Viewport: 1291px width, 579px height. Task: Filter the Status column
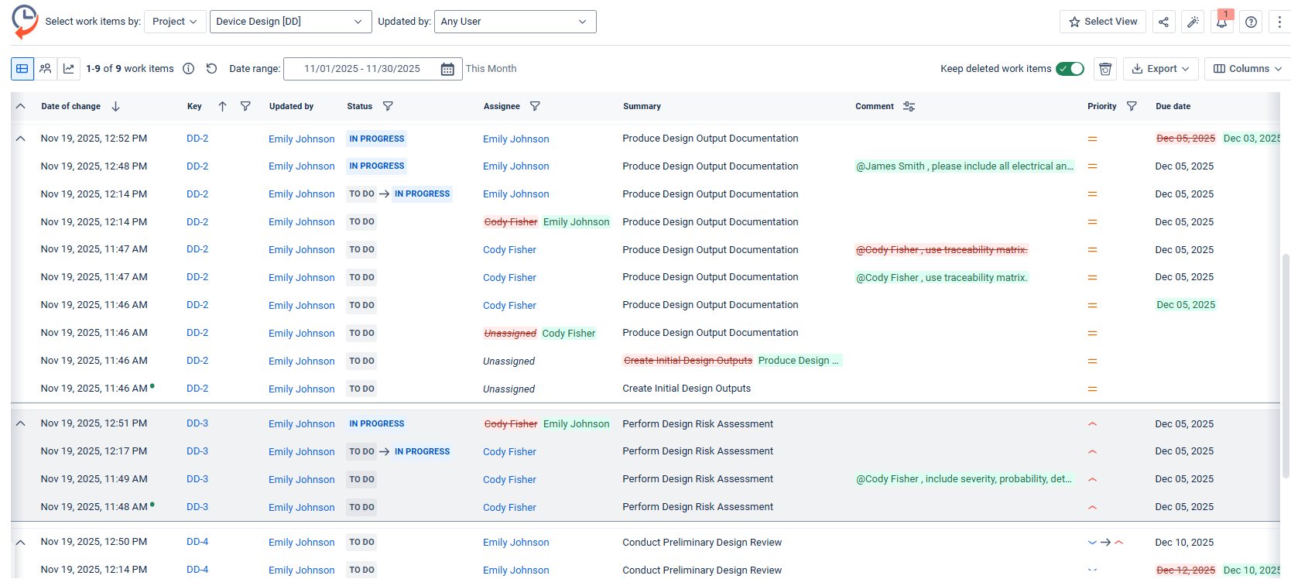click(388, 106)
